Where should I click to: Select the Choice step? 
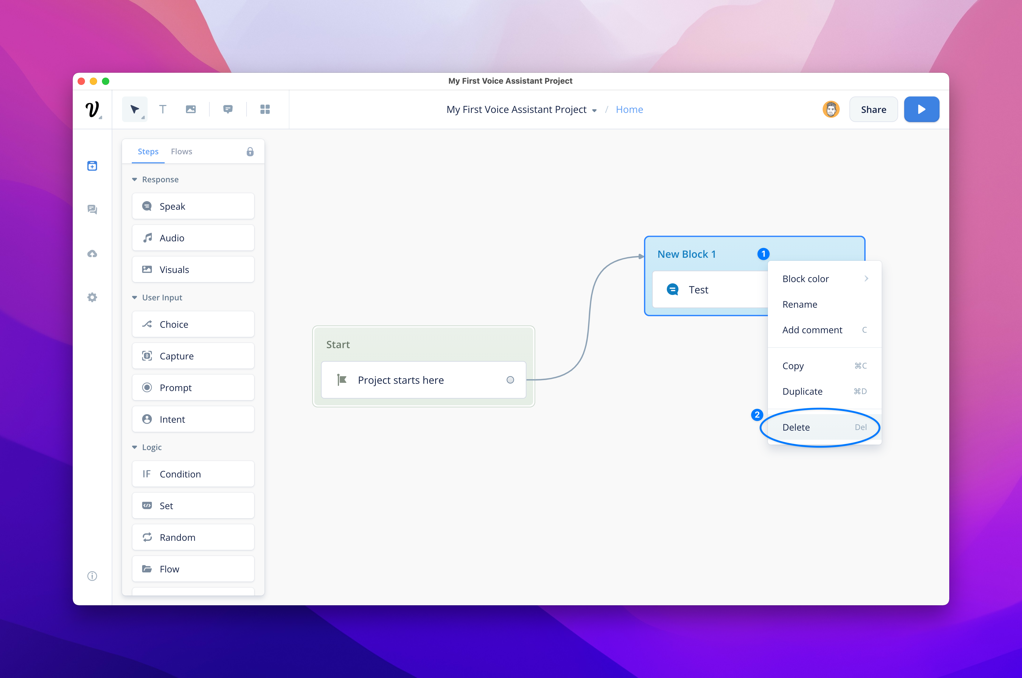(x=193, y=324)
